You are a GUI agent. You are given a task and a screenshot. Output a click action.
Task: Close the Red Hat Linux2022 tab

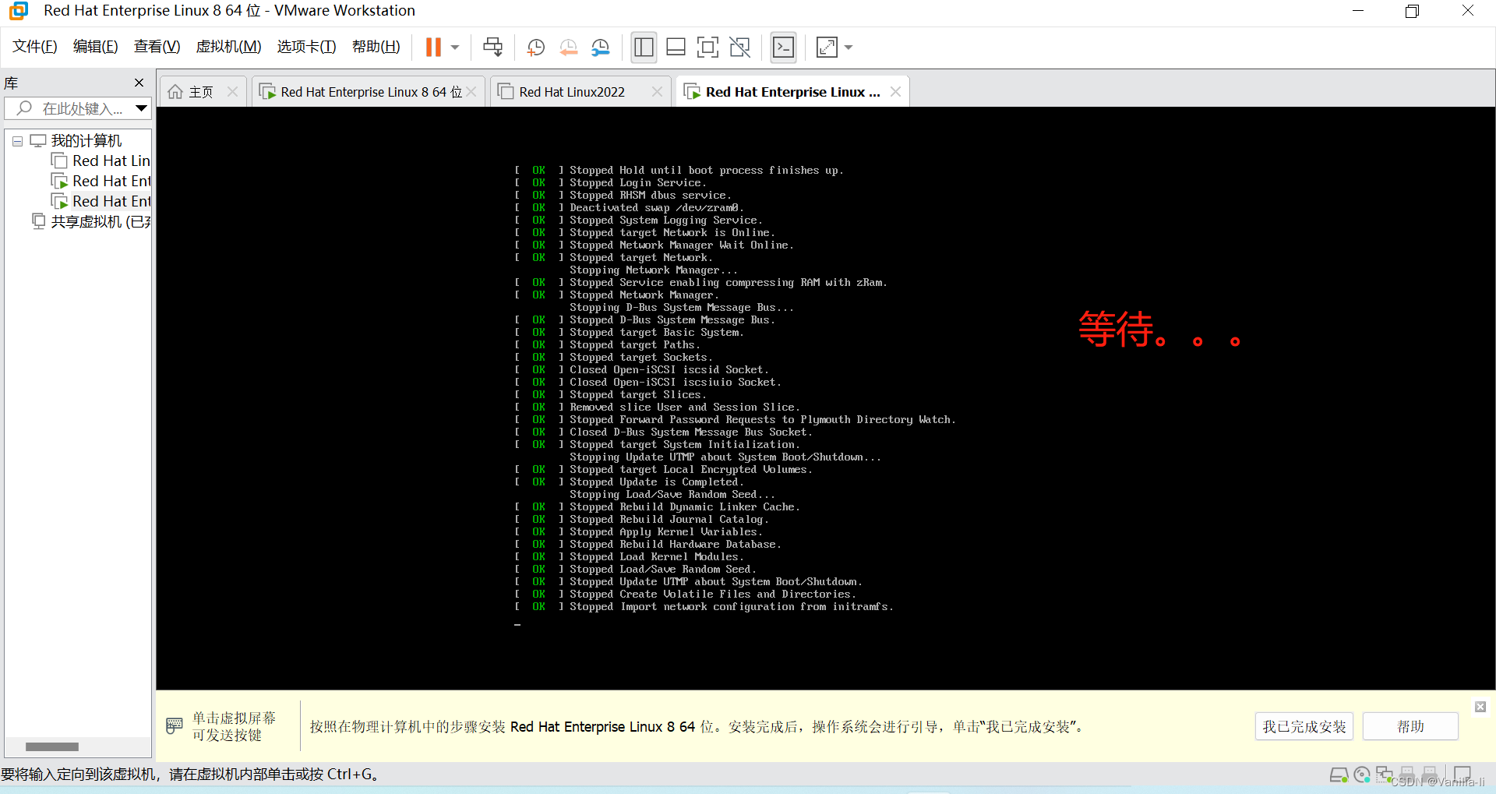click(x=657, y=92)
